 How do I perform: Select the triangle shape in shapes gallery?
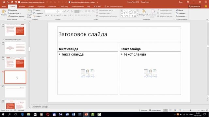click(122, 13)
